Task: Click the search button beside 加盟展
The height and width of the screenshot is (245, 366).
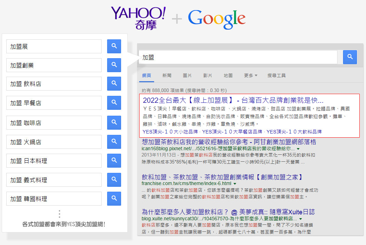Action: pos(114,46)
